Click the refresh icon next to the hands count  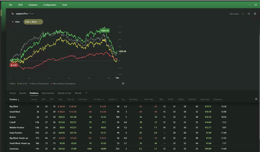pyautogui.click(x=243, y=14)
